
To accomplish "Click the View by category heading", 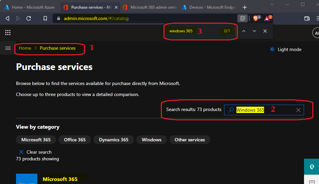I will tap(38, 127).
